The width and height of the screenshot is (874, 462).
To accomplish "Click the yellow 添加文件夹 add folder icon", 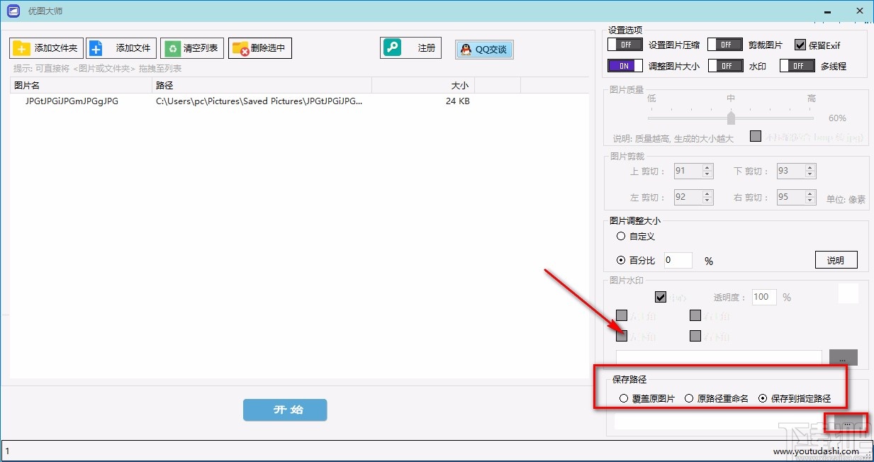I will 22,47.
